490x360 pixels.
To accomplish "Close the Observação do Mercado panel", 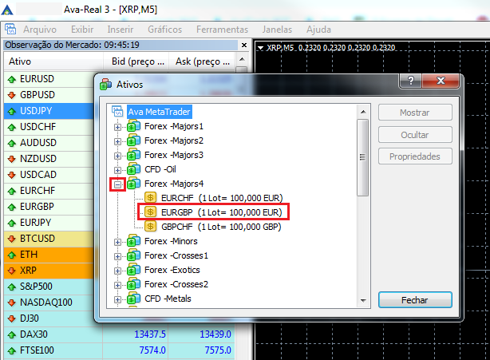I will point(244,45).
